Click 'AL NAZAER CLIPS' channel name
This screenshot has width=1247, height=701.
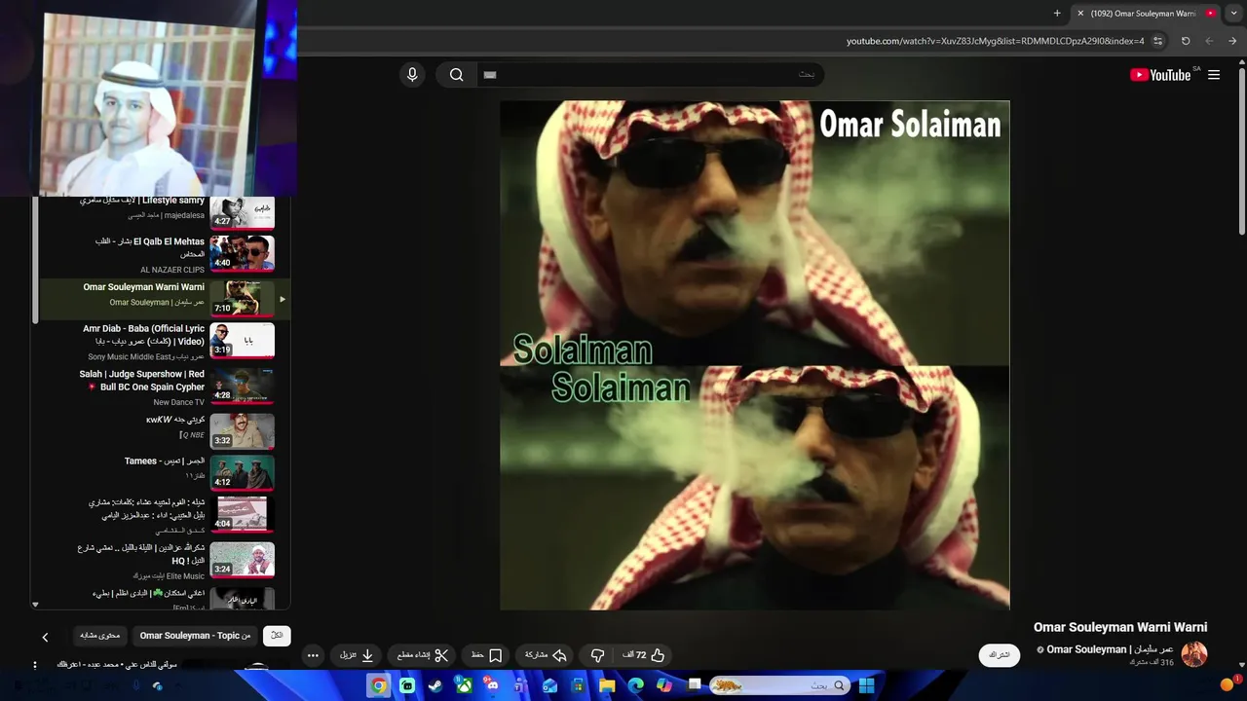tap(172, 270)
